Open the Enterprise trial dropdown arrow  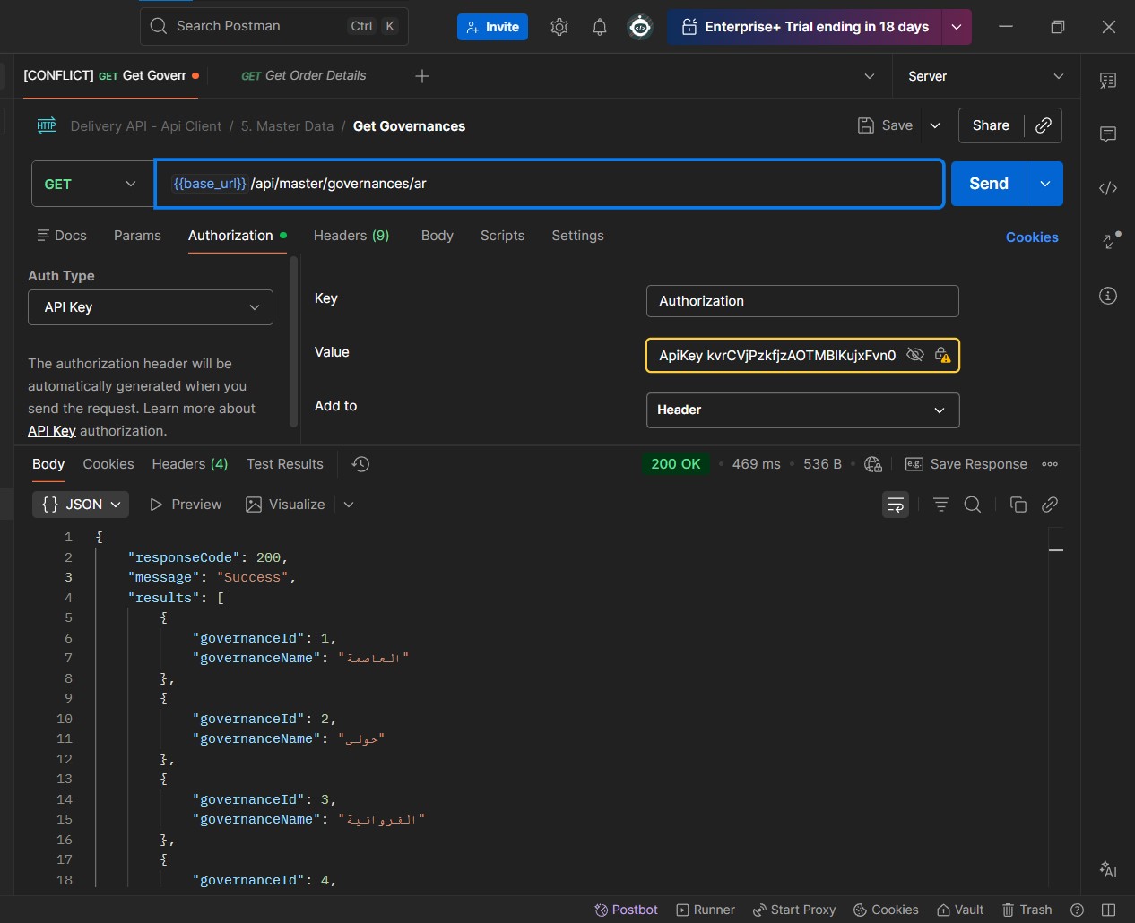pyautogui.click(x=957, y=27)
